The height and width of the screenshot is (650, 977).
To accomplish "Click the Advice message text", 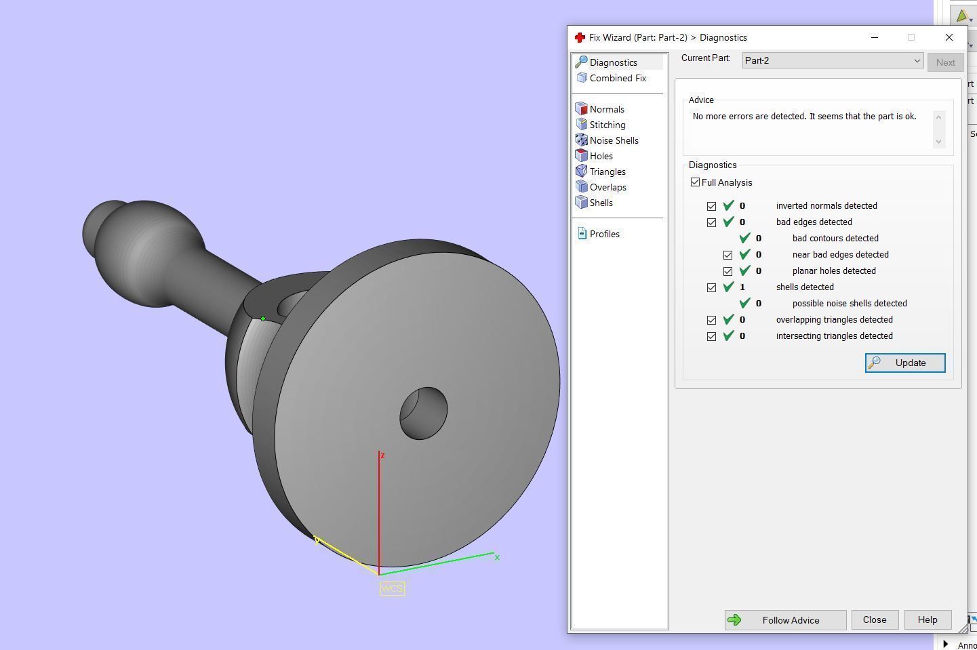I will click(x=804, y=117).
